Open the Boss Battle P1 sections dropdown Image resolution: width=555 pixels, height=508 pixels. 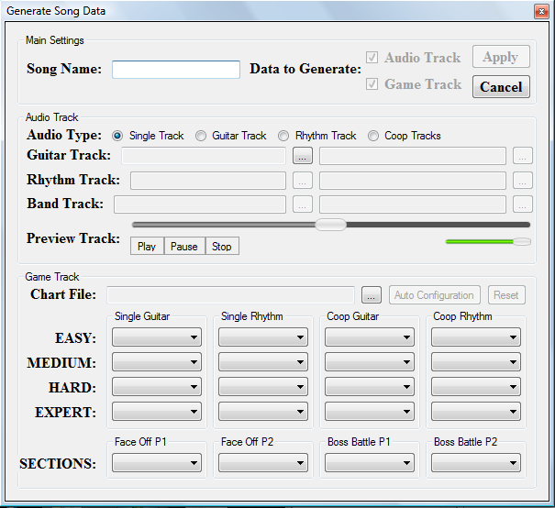pyautogui.click(x=370, y=463)
